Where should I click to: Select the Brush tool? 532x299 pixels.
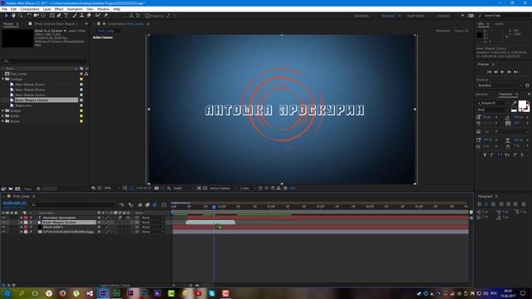coord(75,16)
